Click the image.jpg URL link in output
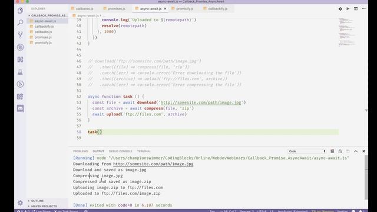This screenshot has height=212, width=377. [x=153, y=164]
